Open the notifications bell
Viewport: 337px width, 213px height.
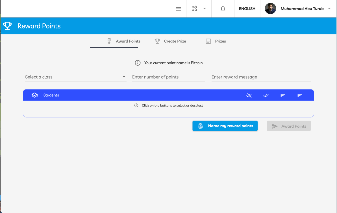click(223, 8)
